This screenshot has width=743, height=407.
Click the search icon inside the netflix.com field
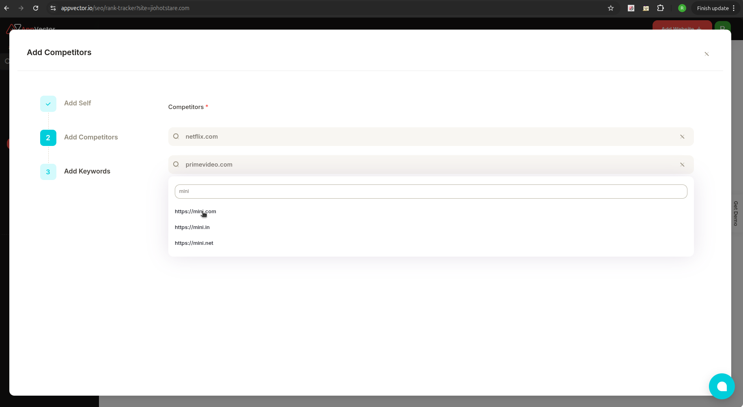tap(176, 136)
